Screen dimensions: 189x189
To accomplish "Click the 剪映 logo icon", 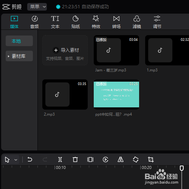I will pos(6,7).
